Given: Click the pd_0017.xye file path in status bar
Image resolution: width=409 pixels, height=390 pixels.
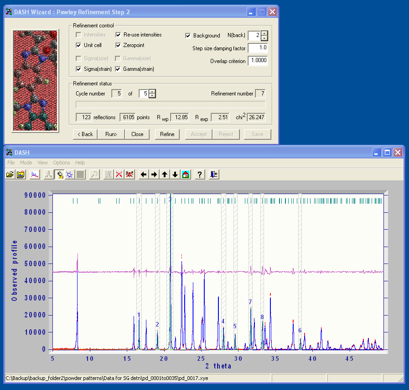Looking at the screenshot, I should pos(107,378).
